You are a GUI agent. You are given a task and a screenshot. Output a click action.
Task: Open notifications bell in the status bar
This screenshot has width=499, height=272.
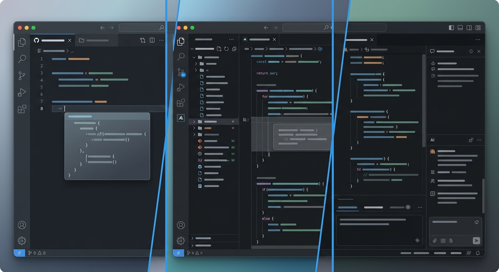click(478, 253)
